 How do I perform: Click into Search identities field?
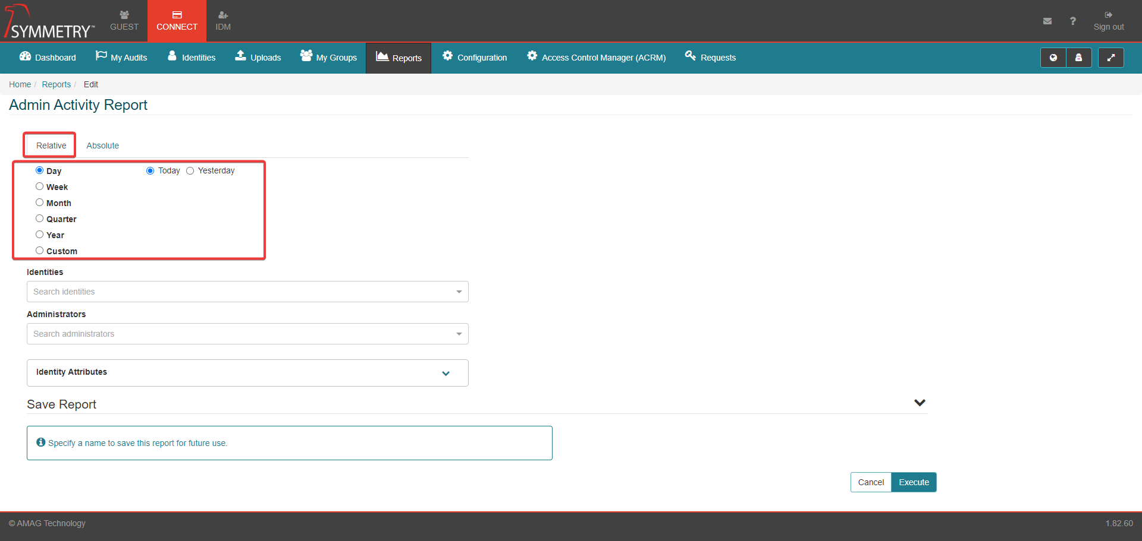point(247,292)
